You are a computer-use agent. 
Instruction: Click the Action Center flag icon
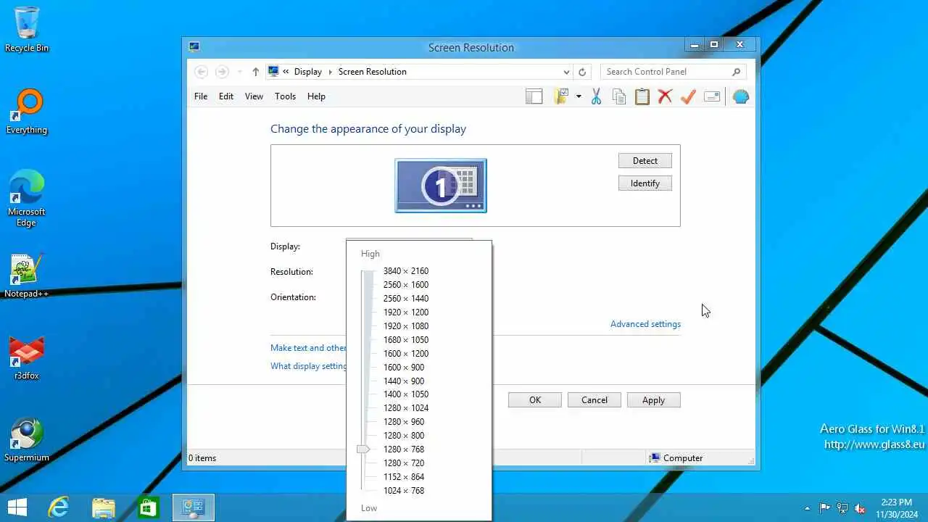[825, 508]
